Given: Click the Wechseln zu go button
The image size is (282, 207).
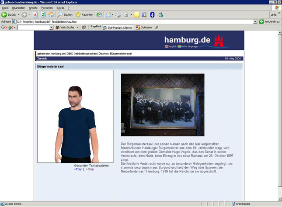Looking at the screenshot, I should tap(269, 21).
